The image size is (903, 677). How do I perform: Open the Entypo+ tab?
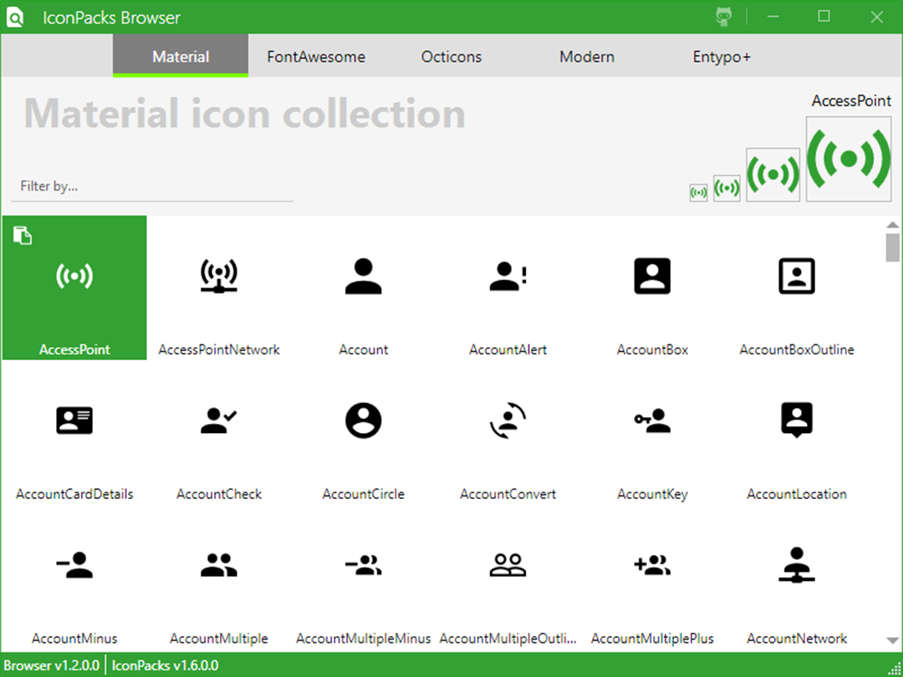coord(722,57)
